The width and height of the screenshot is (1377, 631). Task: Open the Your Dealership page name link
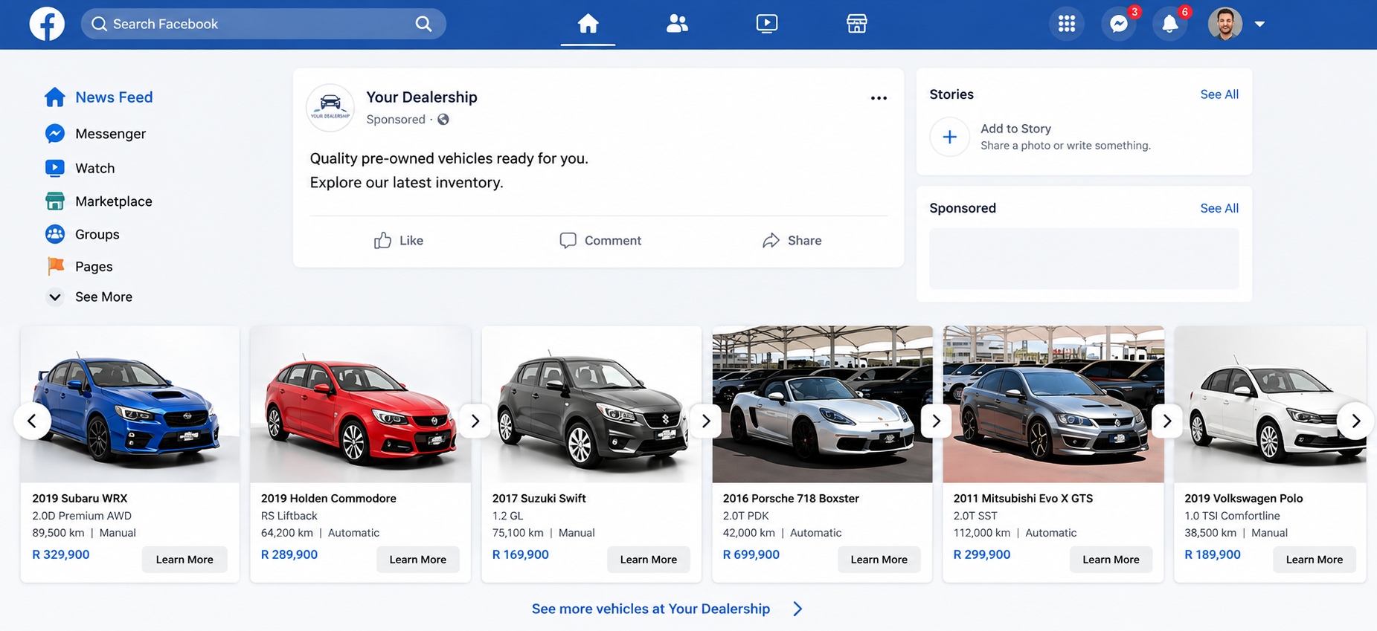(422, 97)
